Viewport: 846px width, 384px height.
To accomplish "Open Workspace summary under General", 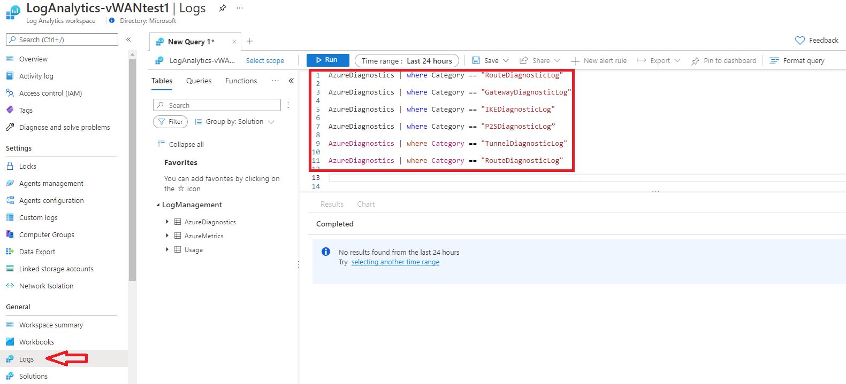I will pyautogui.click(x=51, y=325).
